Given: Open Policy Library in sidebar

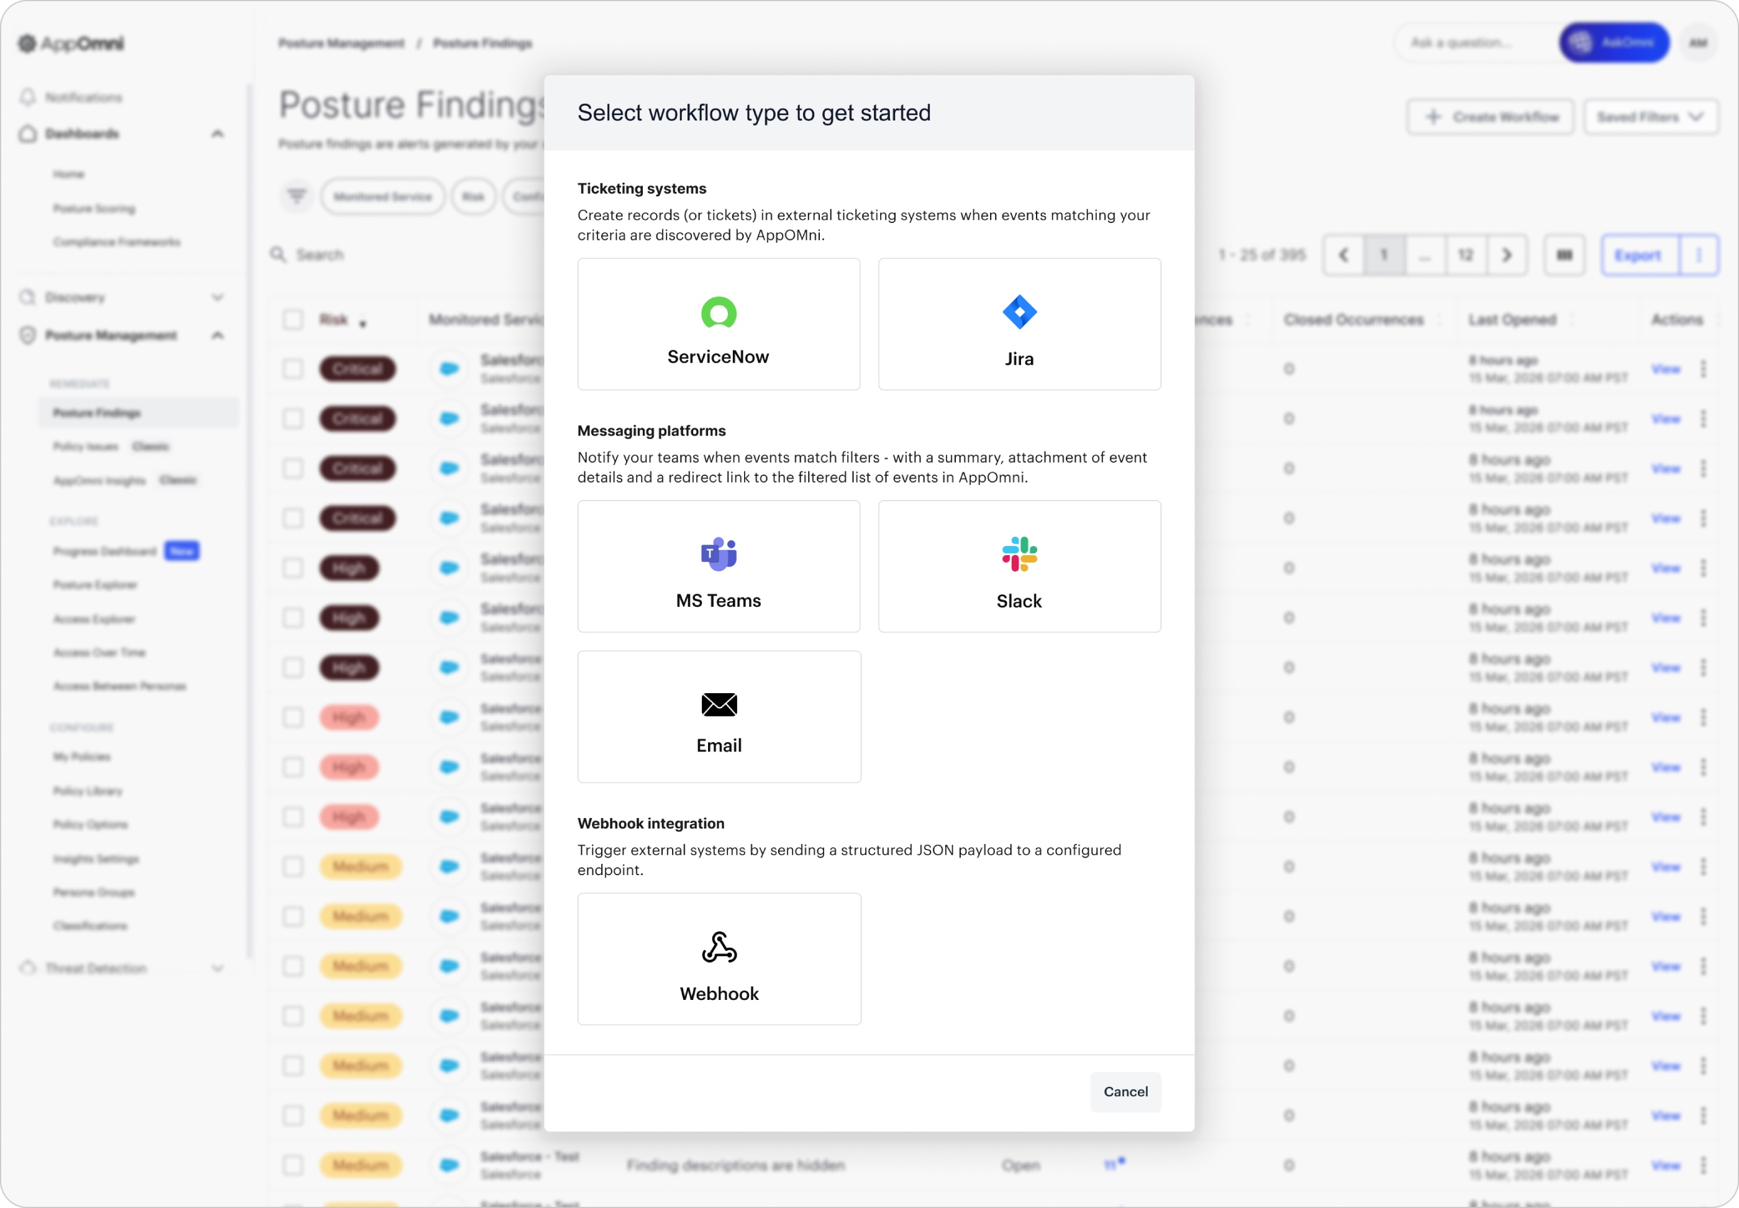Looking at the screenshot, I should tap(88, 791).
